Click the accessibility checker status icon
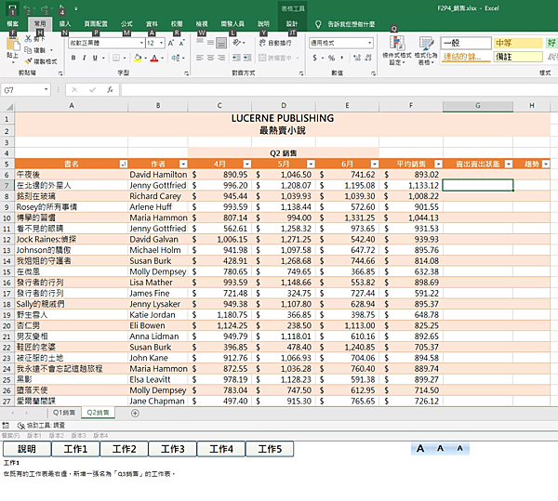558x501 pixels. click(x=21, y=425)
